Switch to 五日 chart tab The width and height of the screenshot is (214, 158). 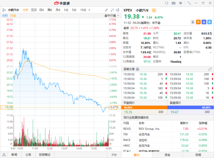pyautogui.click(x=34, y=10)
